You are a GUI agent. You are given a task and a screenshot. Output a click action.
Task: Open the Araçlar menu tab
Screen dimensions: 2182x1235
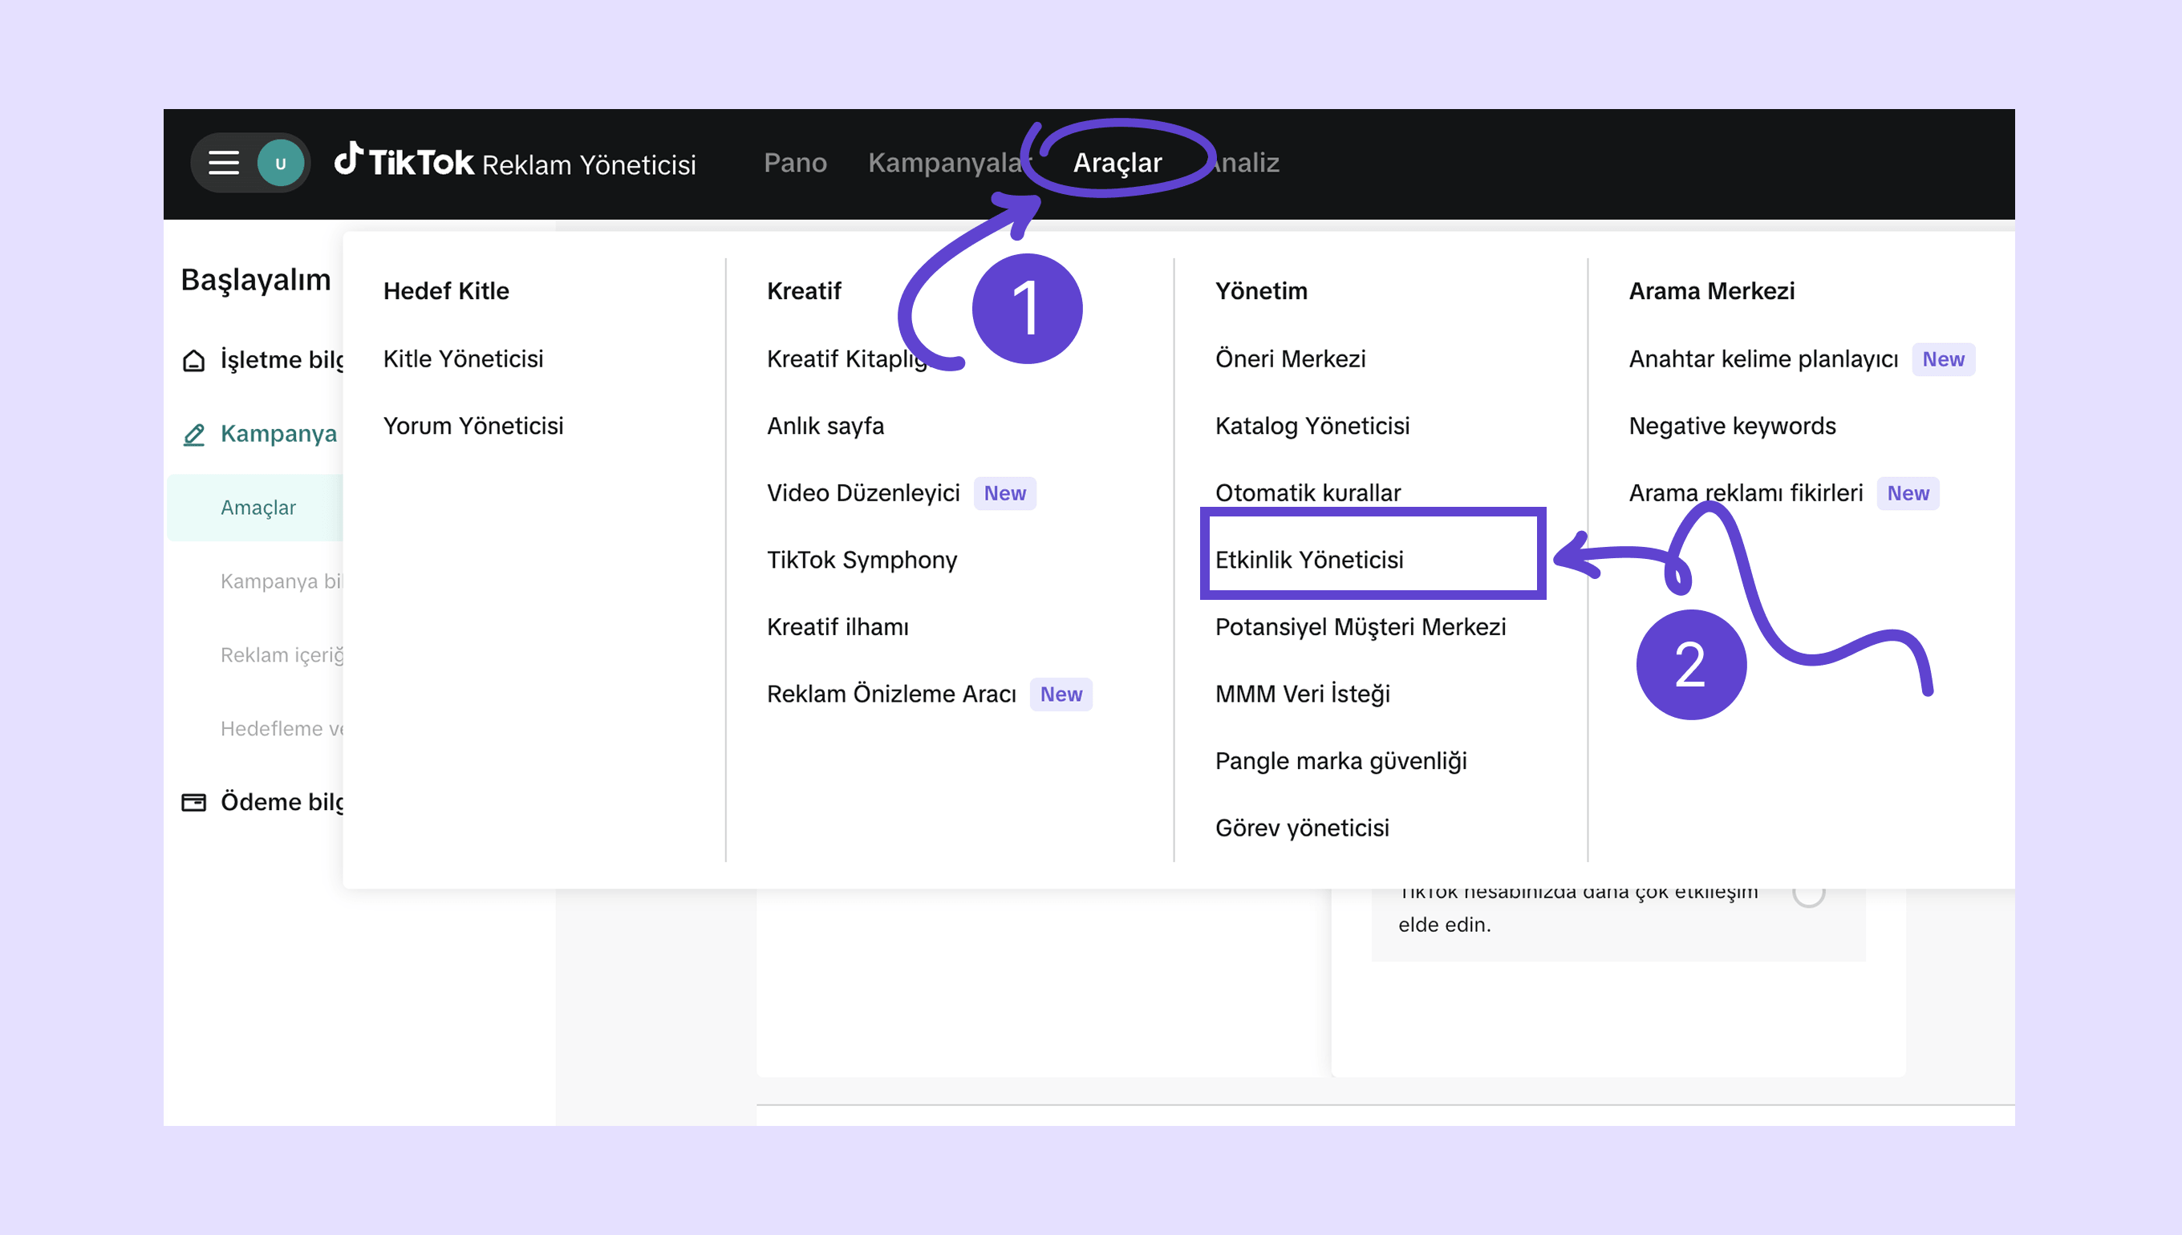[x=1117, y=163]
